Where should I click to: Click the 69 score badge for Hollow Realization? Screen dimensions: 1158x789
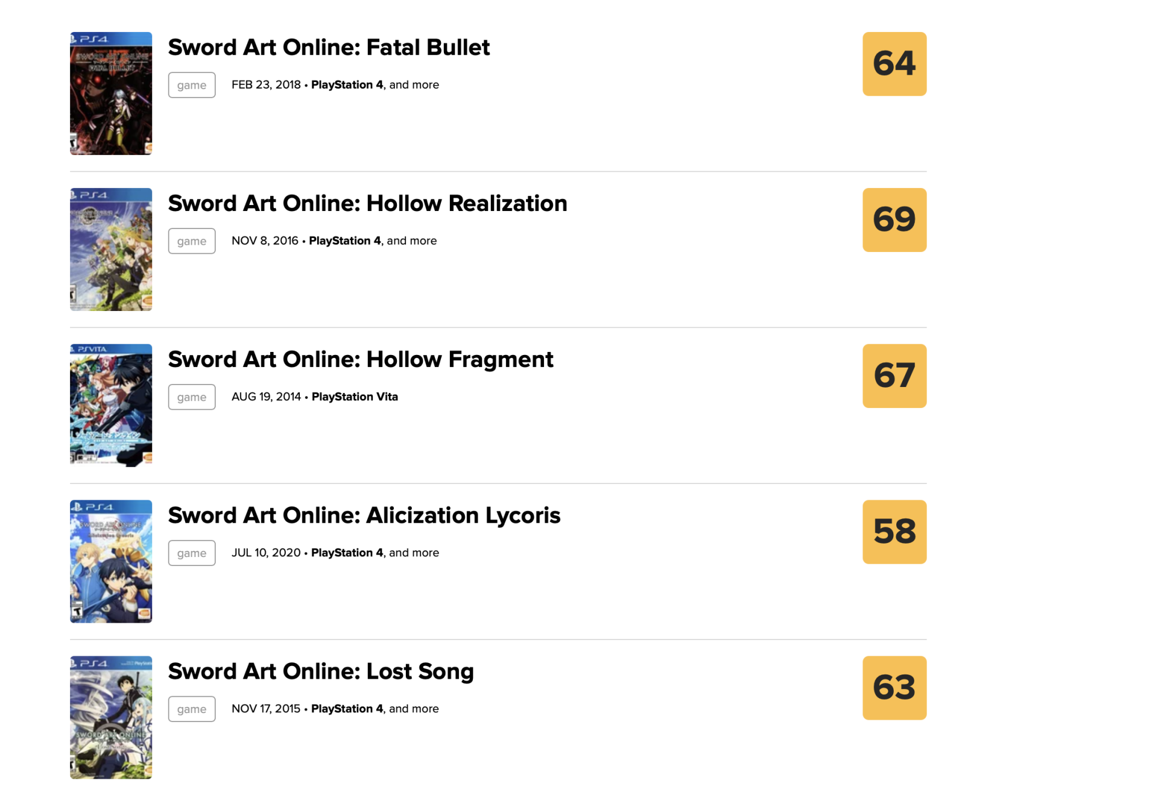(894, 220)
